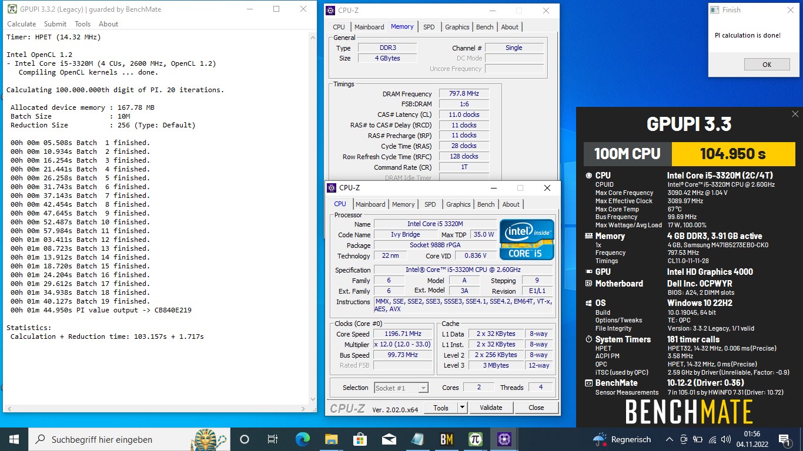Open the notification center icon

click(x=785, y=439)
